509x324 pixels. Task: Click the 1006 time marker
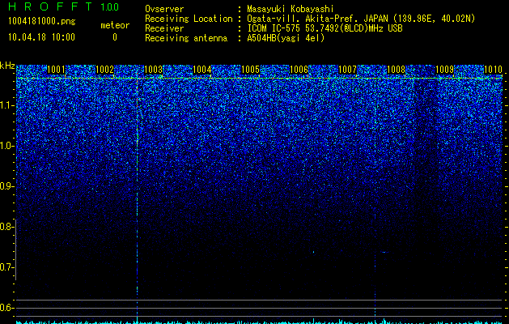click(x=299, y=70)
